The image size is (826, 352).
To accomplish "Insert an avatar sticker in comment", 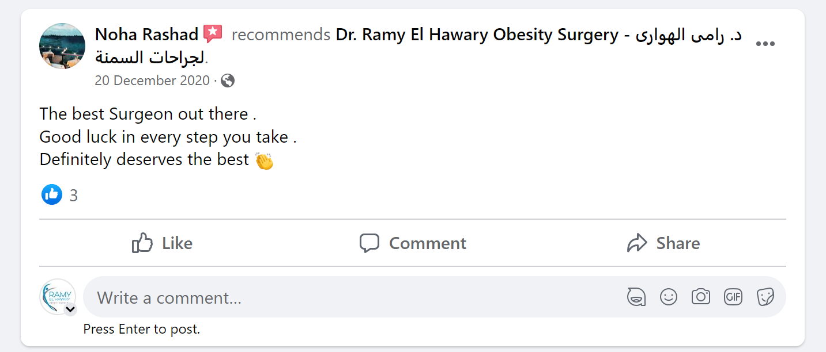I will click(x=636, y=297).
